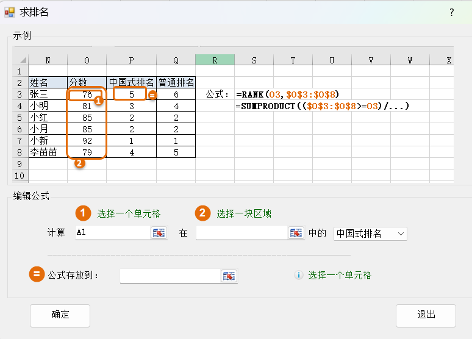Click the highlighted column R header
Viewport: 472px width, 339px height.
tap(215, 60)
